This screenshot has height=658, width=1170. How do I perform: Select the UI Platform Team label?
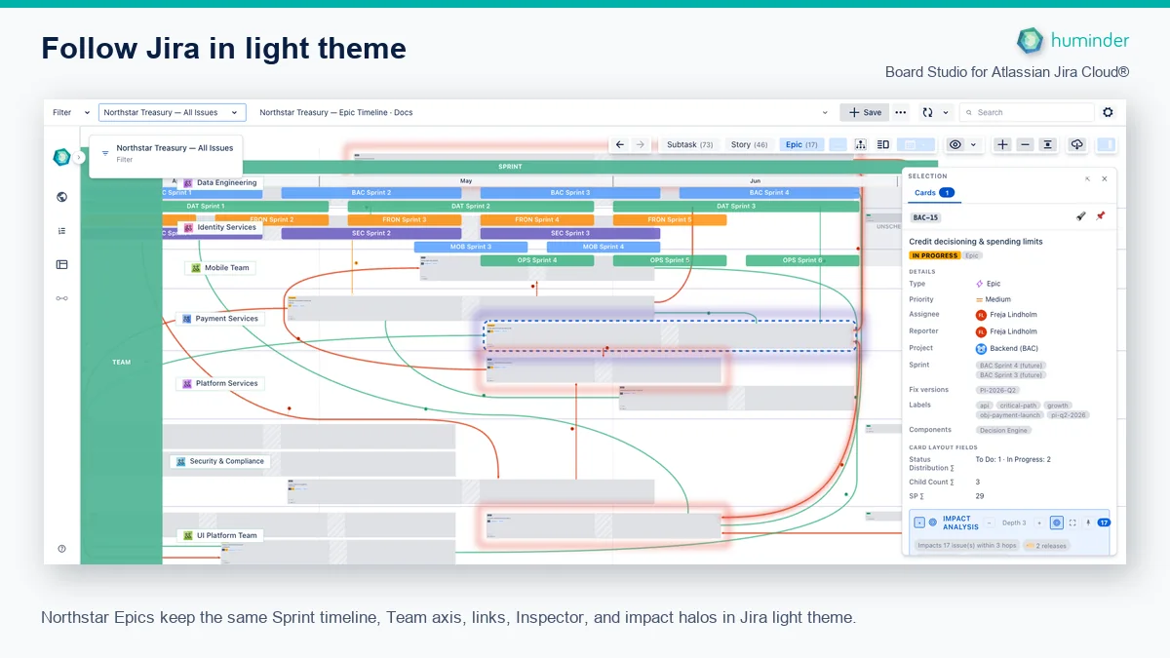(x=219, y=535)
